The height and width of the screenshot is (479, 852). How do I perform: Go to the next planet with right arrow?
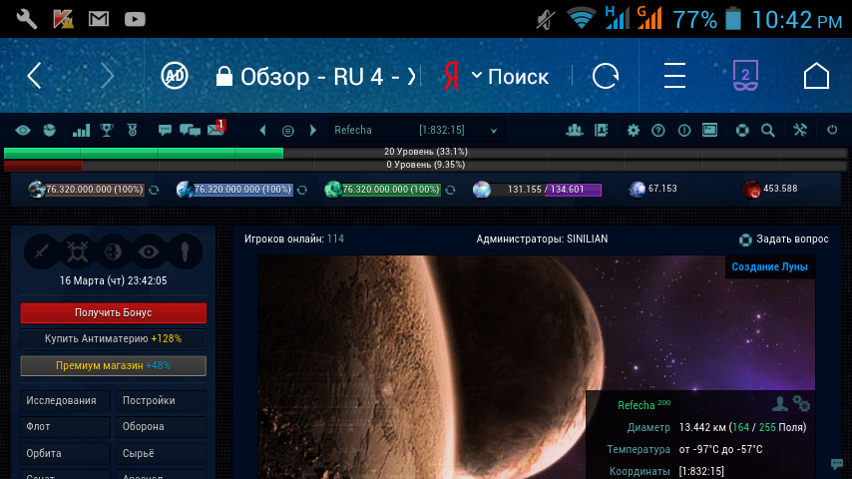pyautogui.click(x=313, y=131)
